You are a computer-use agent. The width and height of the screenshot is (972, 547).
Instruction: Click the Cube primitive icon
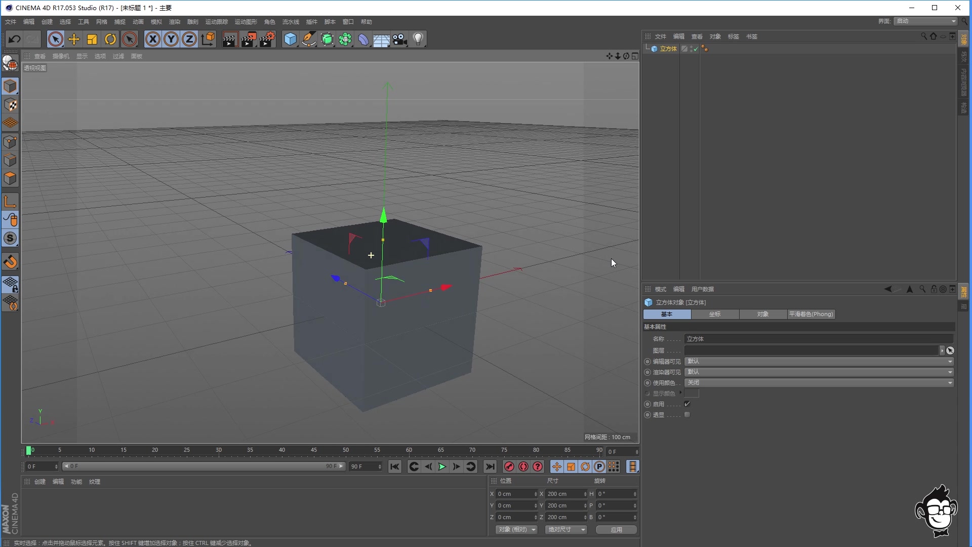(290, 39)
